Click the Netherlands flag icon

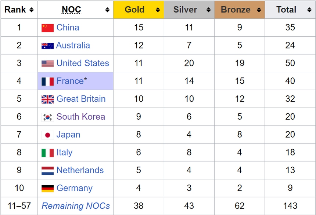tap(47, 170)
